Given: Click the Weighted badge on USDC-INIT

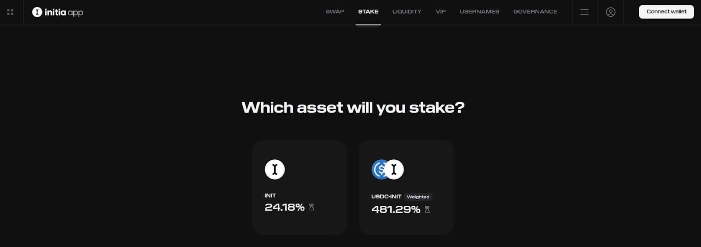Looking at the screenshot, I should click(x=418, y=197).
